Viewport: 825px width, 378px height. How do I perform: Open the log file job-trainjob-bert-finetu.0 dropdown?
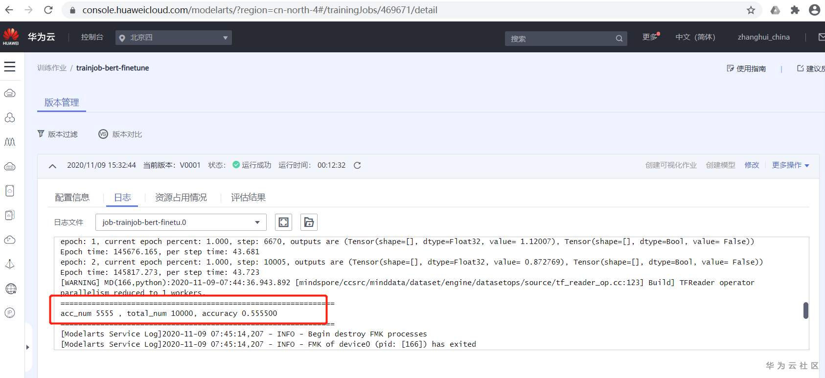tap(181, 222)
